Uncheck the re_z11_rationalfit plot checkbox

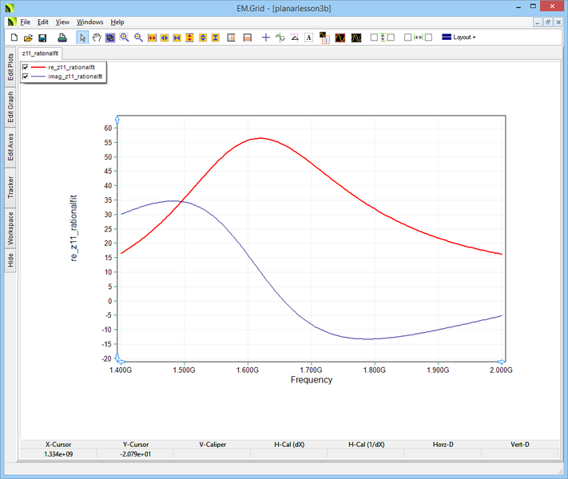(26, 68)
